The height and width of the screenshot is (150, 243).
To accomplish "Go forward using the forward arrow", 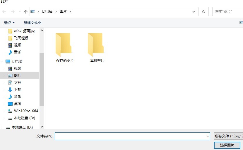I will (x=13, y=12).
